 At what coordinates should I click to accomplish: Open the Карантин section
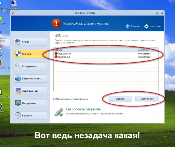[30, 116]
